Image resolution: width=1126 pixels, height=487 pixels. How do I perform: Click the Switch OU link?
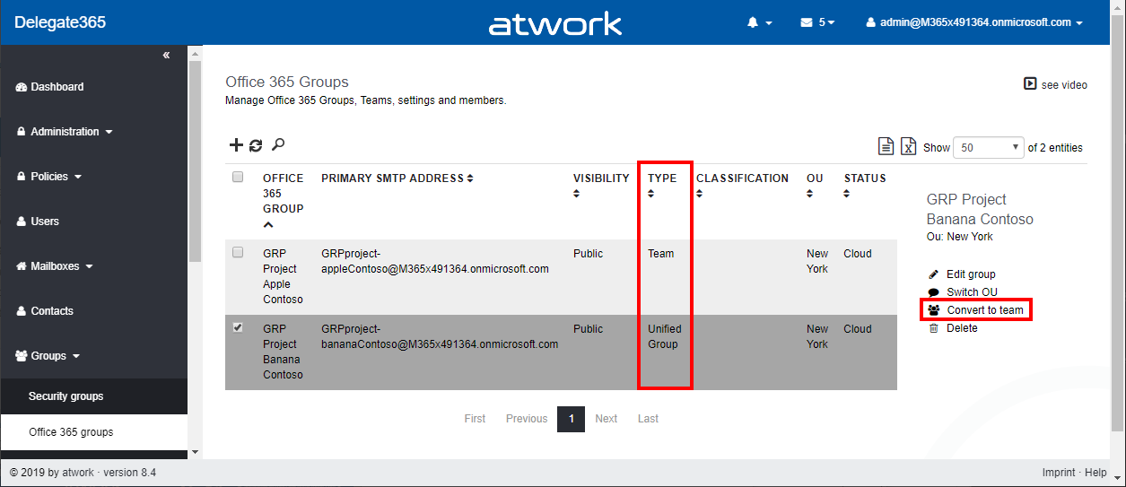coord(972,292)
